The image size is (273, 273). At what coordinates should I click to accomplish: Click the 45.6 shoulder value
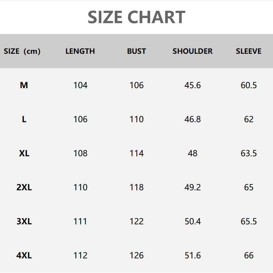pos(193,85)
